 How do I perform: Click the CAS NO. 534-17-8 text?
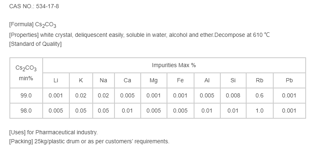34,6
